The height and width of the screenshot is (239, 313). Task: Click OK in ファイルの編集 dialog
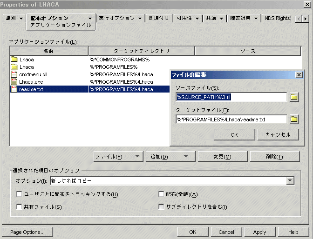click(x=234, y=135)
